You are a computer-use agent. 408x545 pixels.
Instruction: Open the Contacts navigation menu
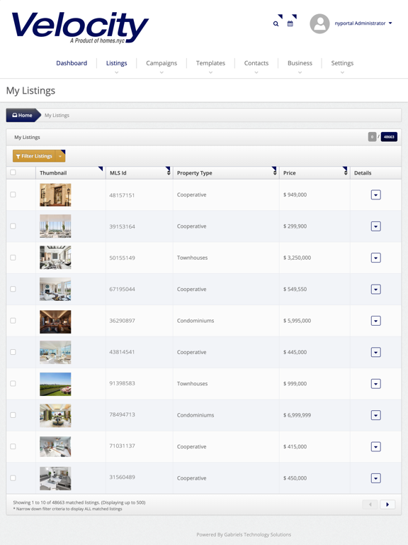click(256, 63)
